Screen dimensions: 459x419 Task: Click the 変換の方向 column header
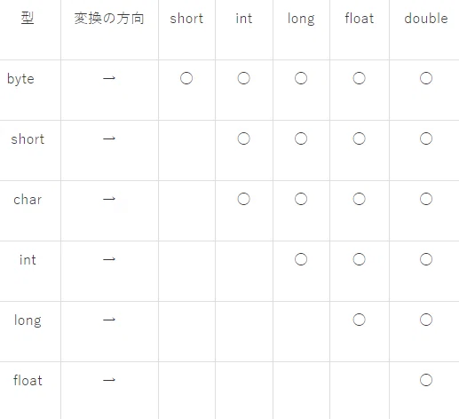click(109, 19)
